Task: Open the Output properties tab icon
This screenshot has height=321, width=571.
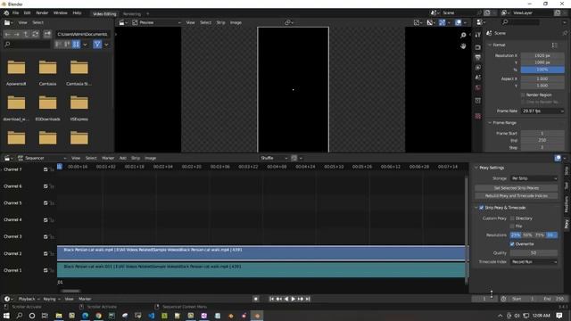Action: [478, 57]
